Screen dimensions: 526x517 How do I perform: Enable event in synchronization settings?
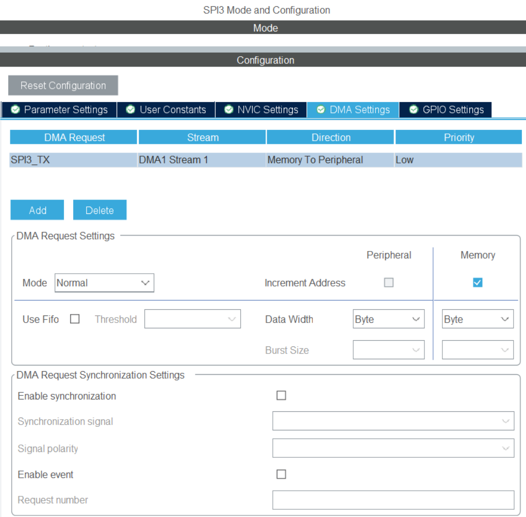(x=281, y=474)
